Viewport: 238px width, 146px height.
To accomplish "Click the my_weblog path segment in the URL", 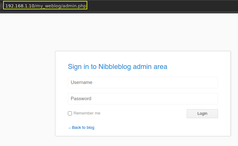I will 48,6.
